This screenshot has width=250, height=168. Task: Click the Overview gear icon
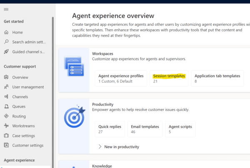(6, 78)
